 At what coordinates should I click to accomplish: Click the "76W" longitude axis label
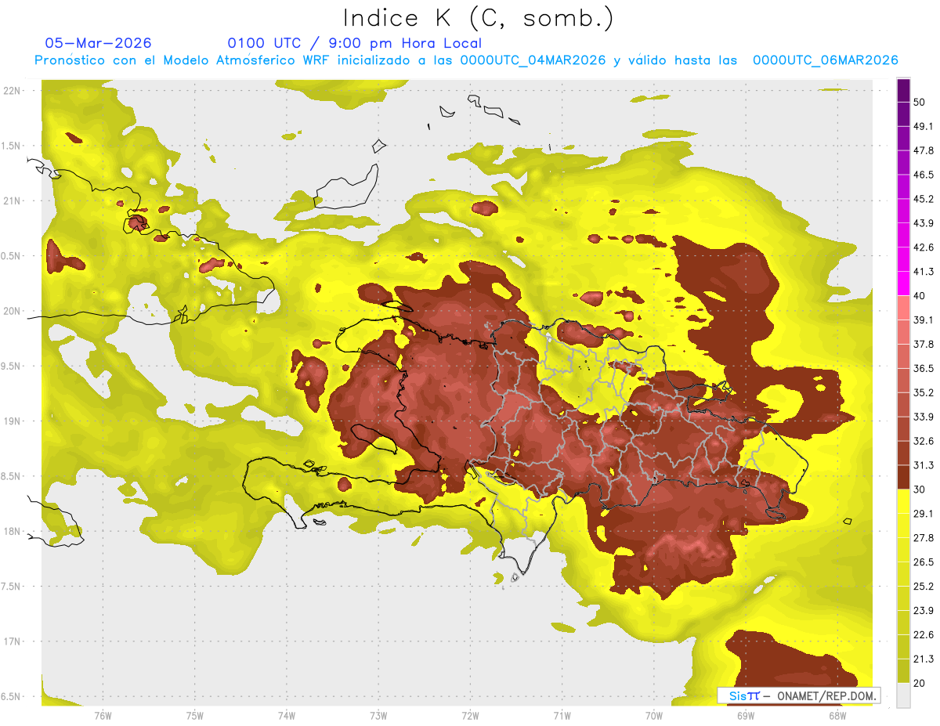(x=103, y=715)
